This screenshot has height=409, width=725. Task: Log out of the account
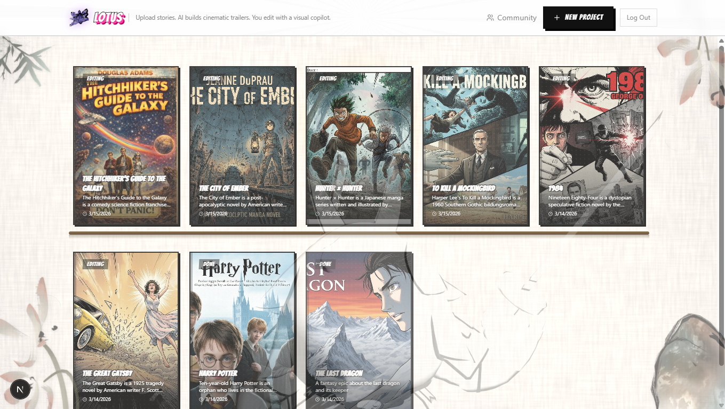click(638, 18)
